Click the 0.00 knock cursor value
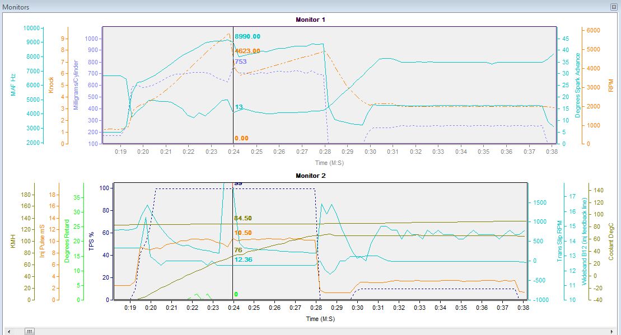621x335 pixels. pyautogui.click(x=241, y=139)
